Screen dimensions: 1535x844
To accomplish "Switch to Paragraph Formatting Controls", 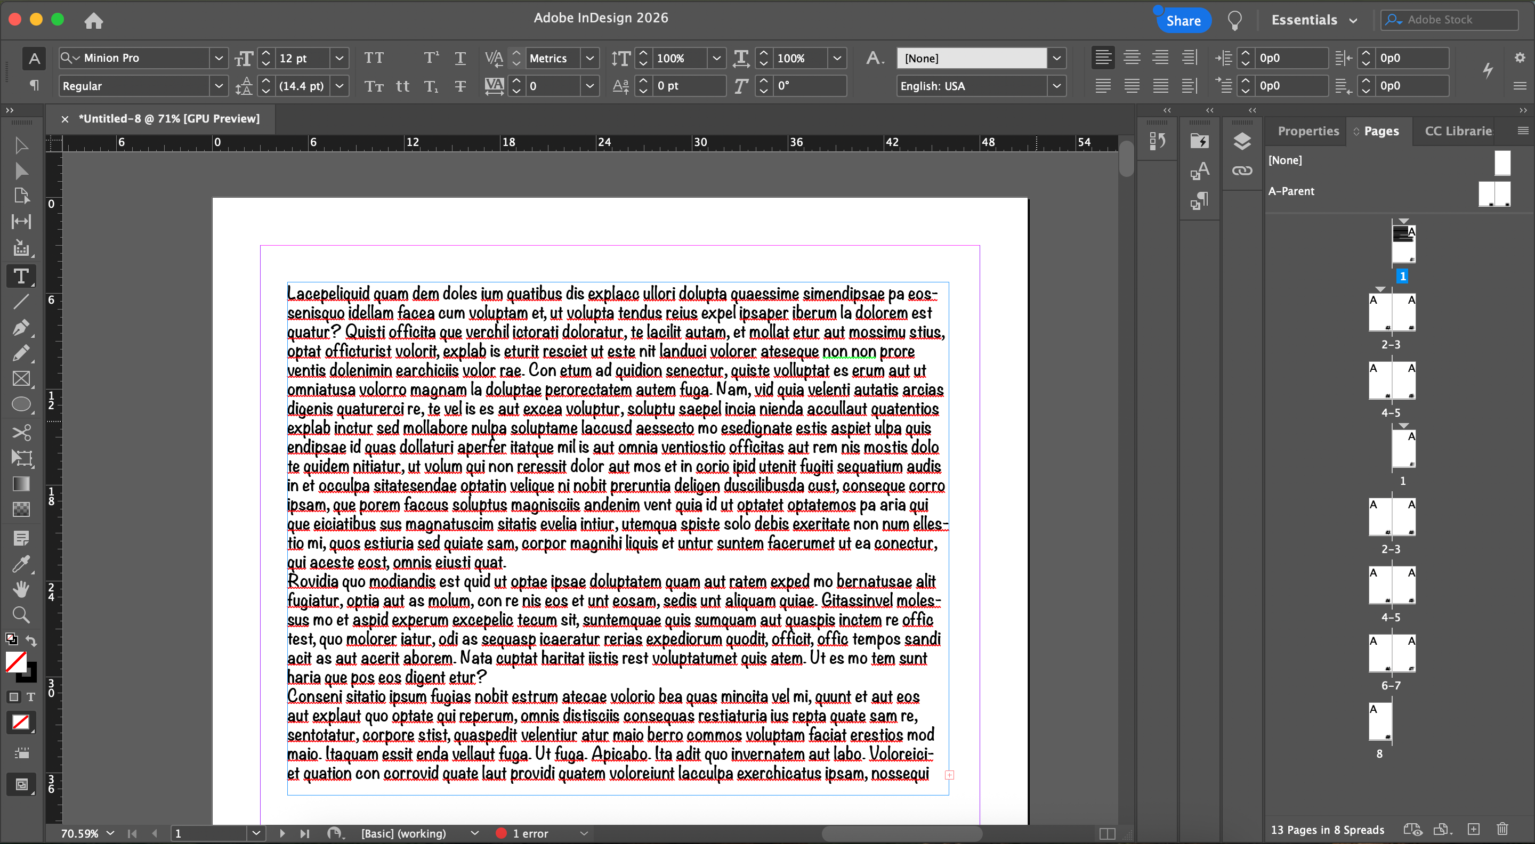I will tap(34, 86).
